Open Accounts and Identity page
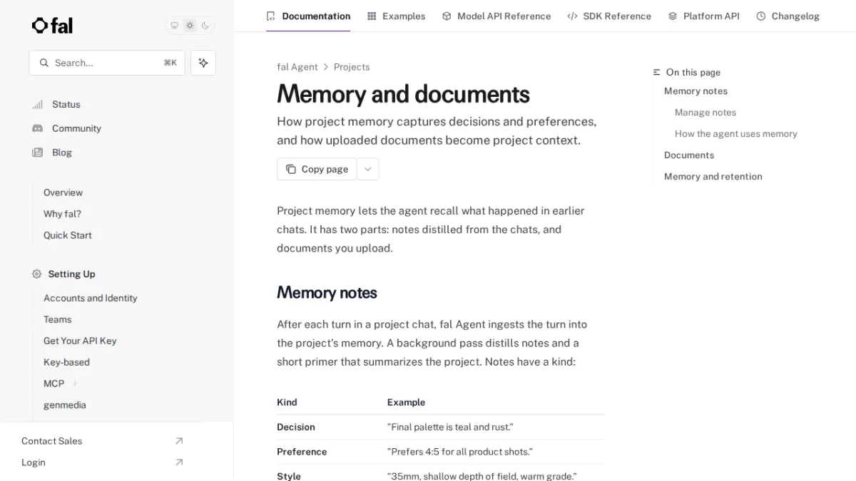Viewport: 856px width, 481px height. click(90, 298)
